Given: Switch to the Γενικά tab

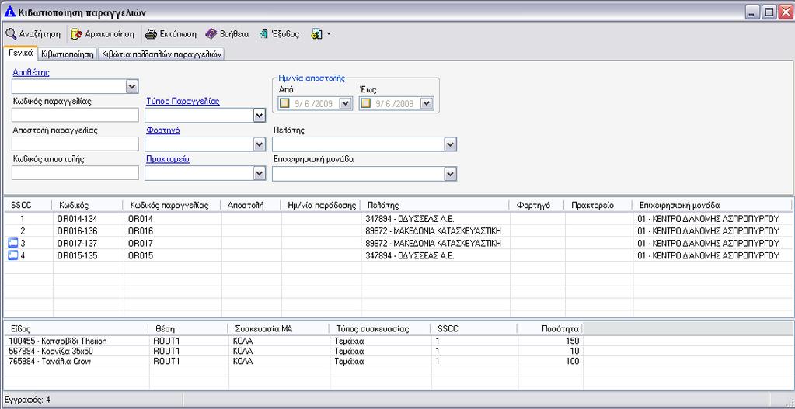Looking at the screenshot, I should point(21,53).
